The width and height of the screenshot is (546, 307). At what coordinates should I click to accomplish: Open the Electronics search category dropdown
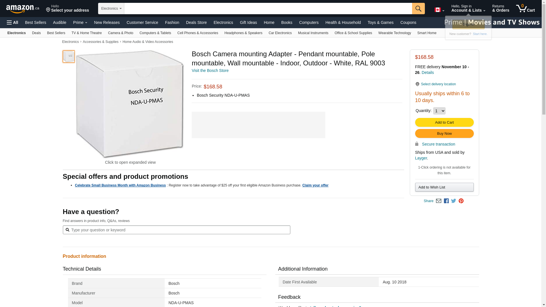(x=111, y=9)
